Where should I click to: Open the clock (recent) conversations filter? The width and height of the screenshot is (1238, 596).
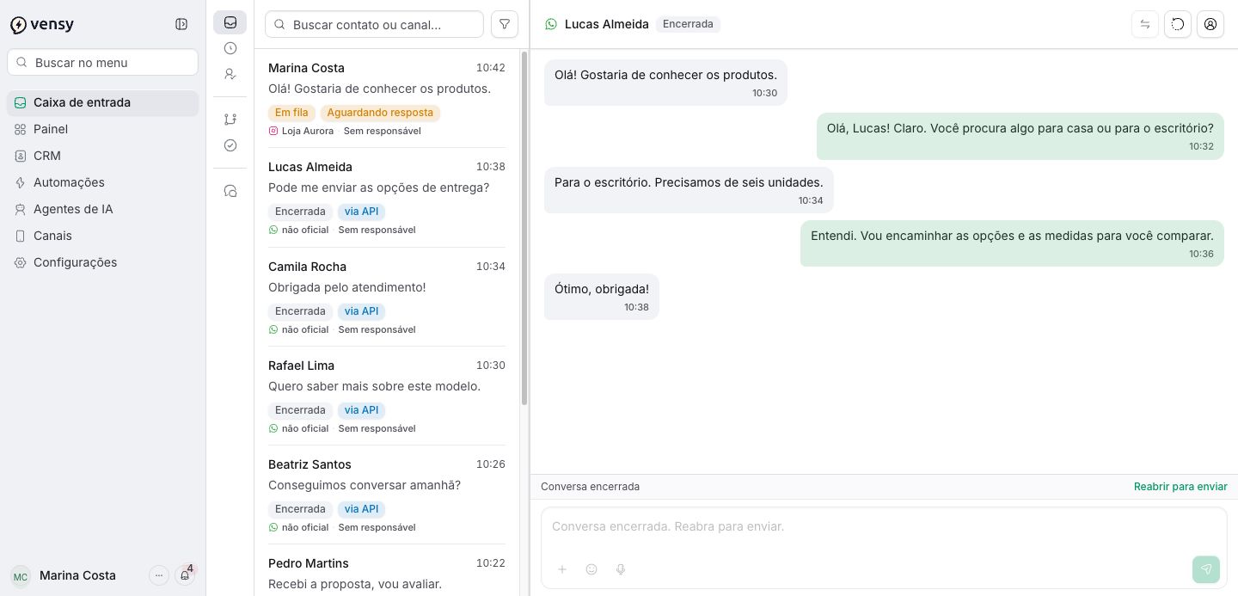click(230, 48)
